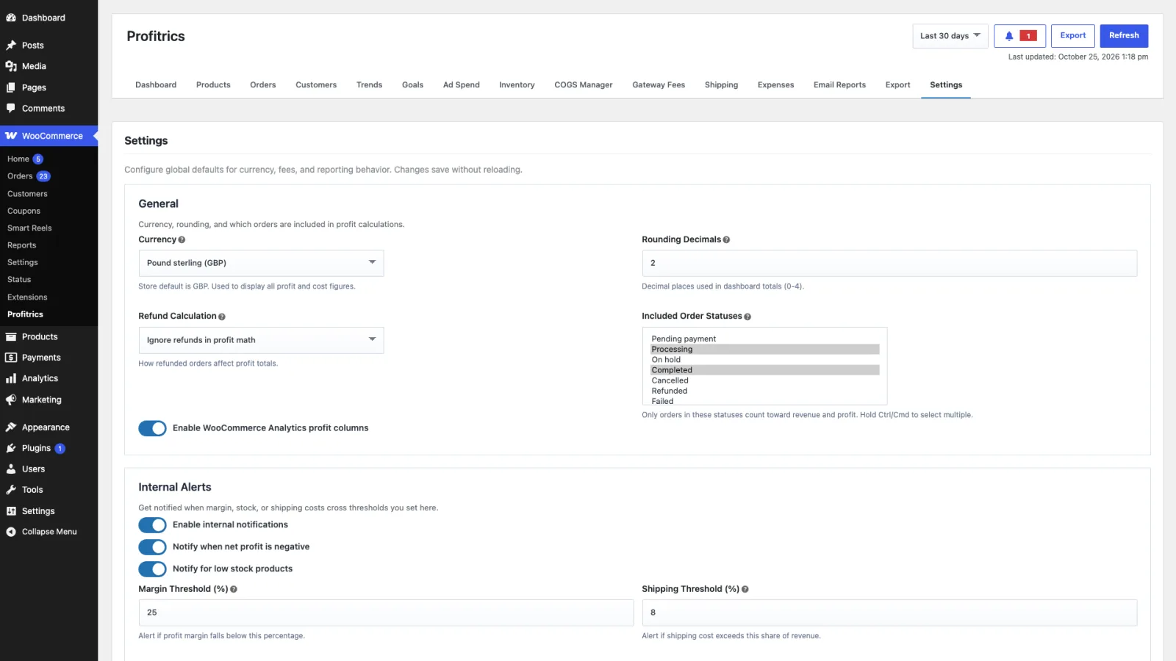Click the Margin Threshold help icon
The width and height of the screenshot is (1176, 661).
pyautogui.click(x=234, y=589)
